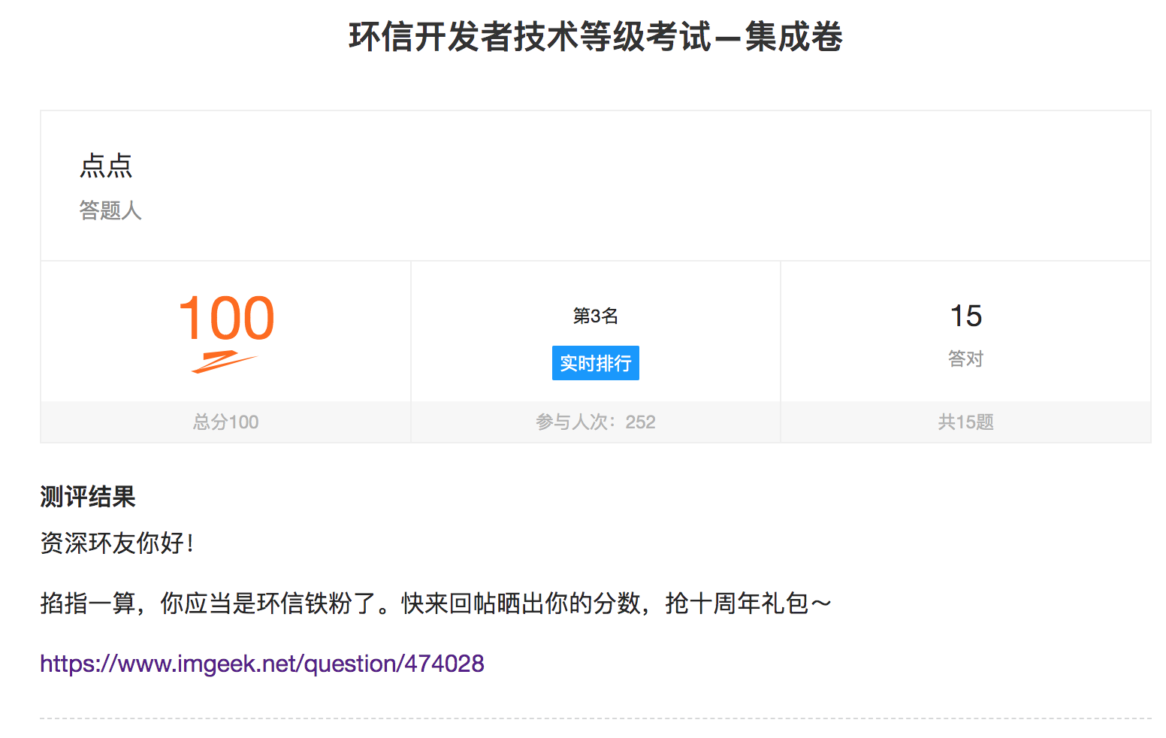This screenshot has width=1166, height=738.
Task: Click the 参与人次：252 footer cell
Action: click(x=596, y=422)
